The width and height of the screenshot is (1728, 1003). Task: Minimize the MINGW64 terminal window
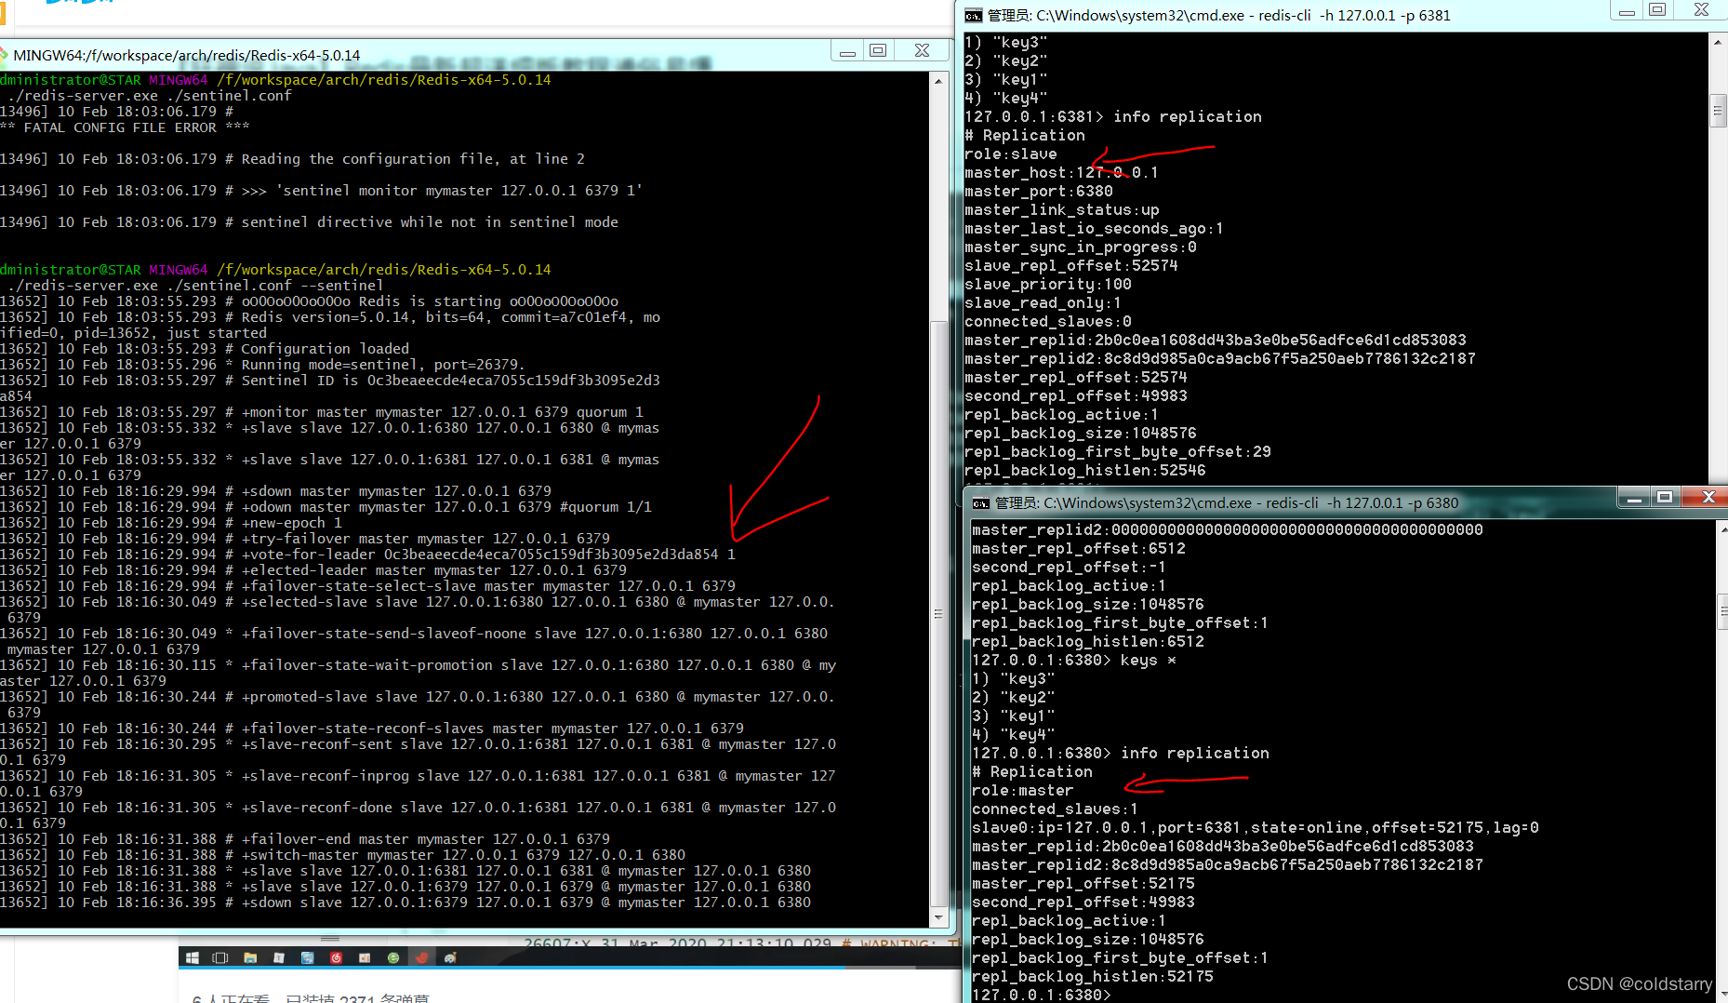click(847, 51)
